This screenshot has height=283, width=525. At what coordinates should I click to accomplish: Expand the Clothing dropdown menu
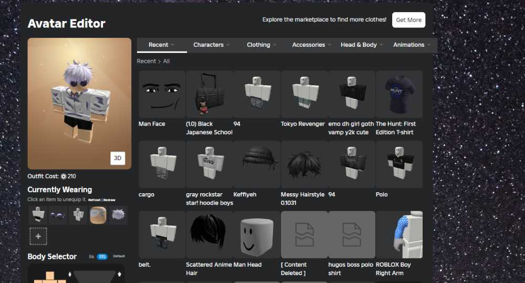tap(261, 45)
